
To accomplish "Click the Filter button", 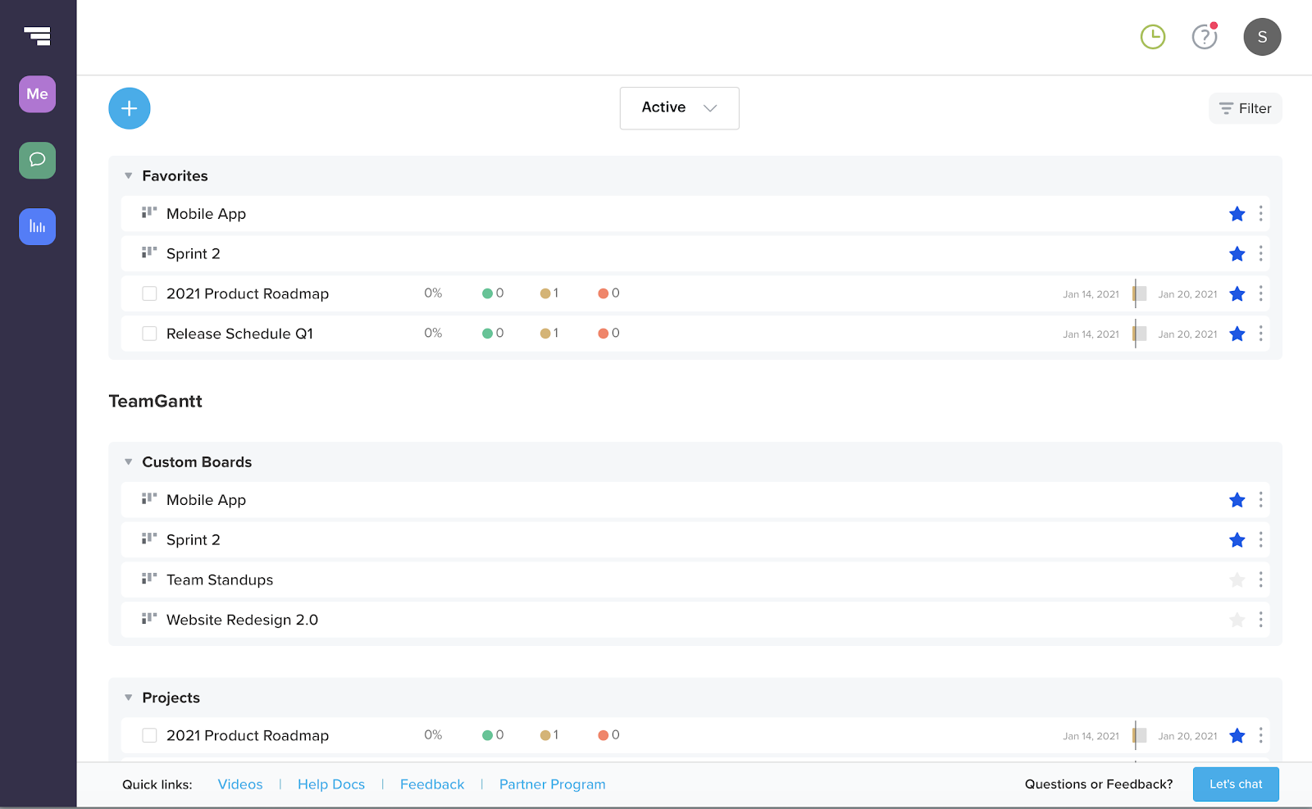I will point(1245,108).
